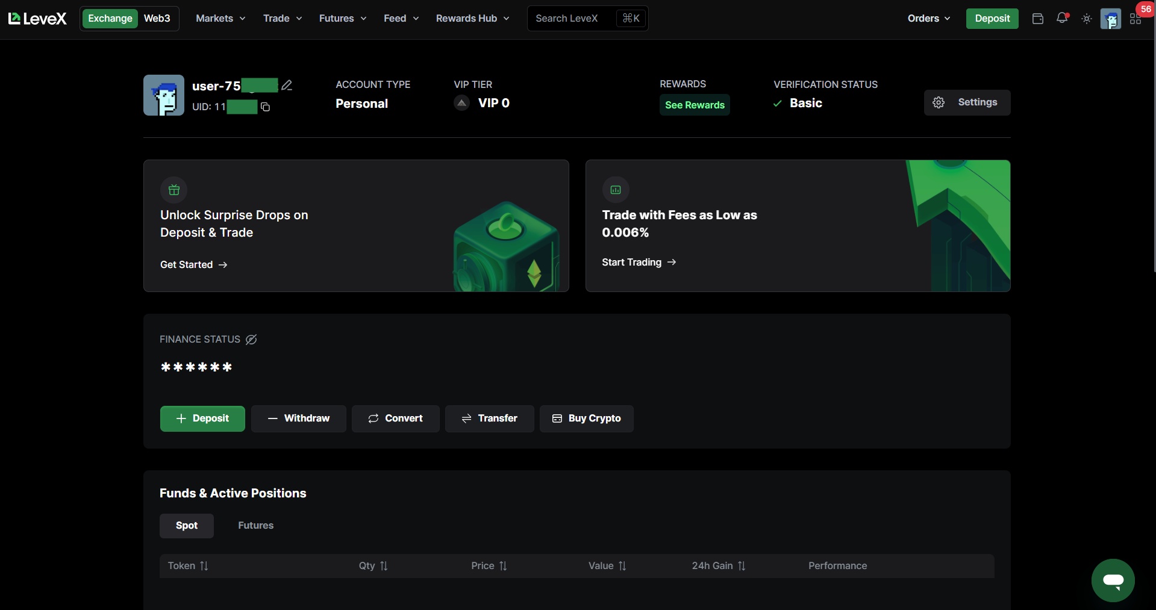Select the Futures positions tab
This screenshot has width=1156, height=610.
tap(255, 526)
